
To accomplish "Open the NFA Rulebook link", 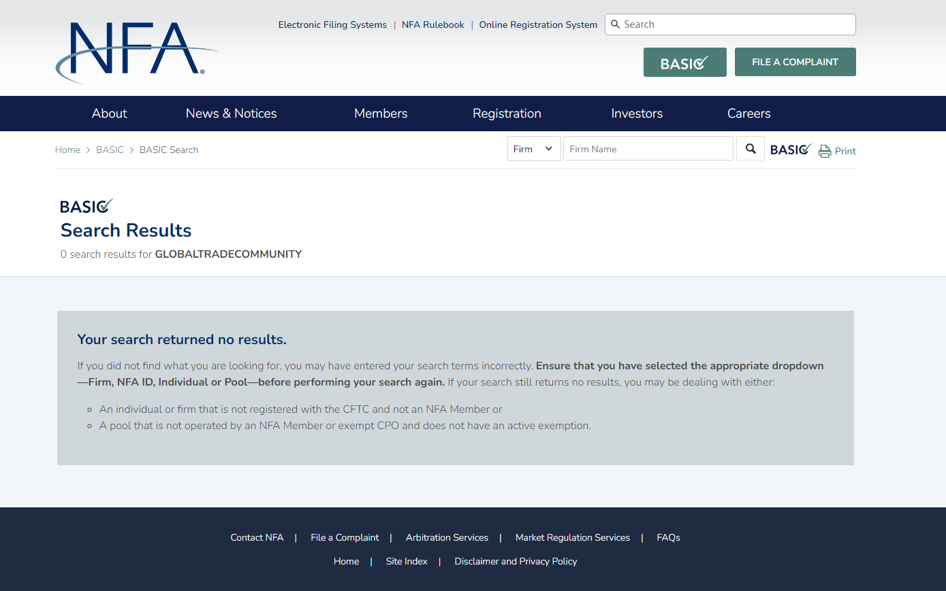I will point(432,25).
